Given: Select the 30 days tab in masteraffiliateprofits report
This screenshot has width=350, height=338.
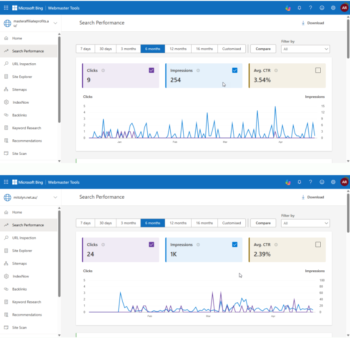Looking at the screenshot, I should point(106,49).
